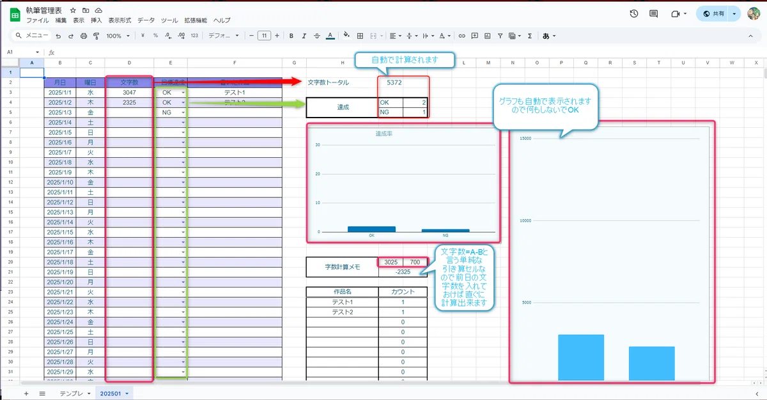Open the text wrapping dropdown
This screenshot has width=767, height=400.
click(429, 36)
